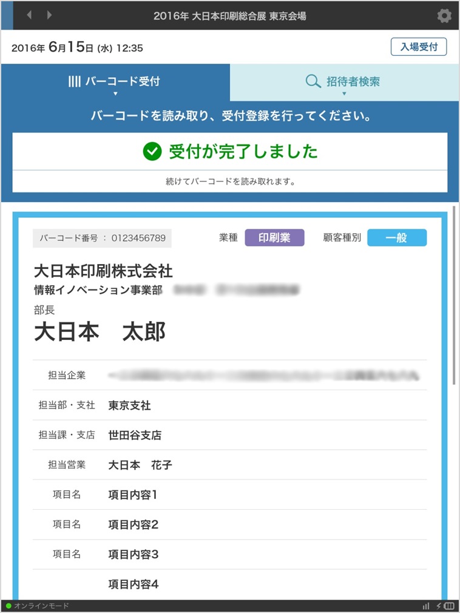The width and height of the screenshot is (460, 613).
Task: Click the 受付が完了しました status message
Action: (x=243, y=151)
